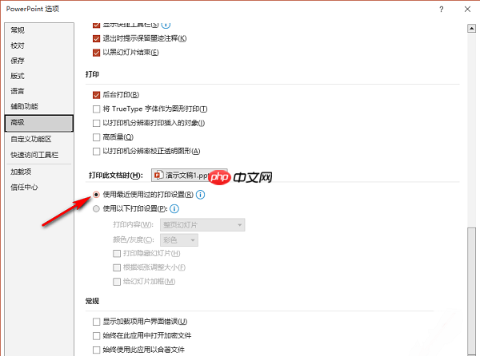Check 以打印机分辨率校正透明图形
Viewport: 480px width, 356px height.
click(x=97, y=151)
